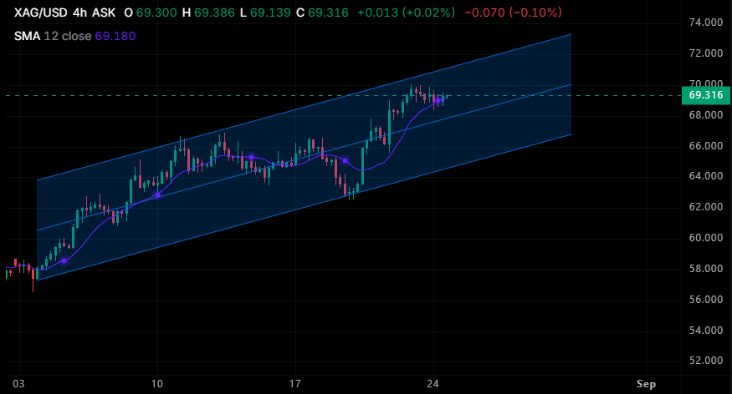Select the lowest-left purple SMA marker dot
The height and width of the screenshot is (394, 732).
click(x=64, y=260)
